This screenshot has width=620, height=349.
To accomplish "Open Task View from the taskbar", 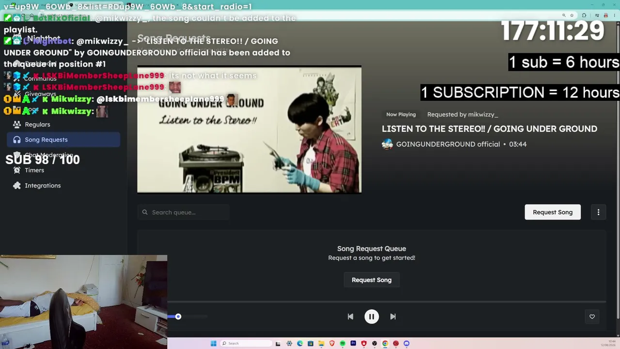I will coord(278,344).
